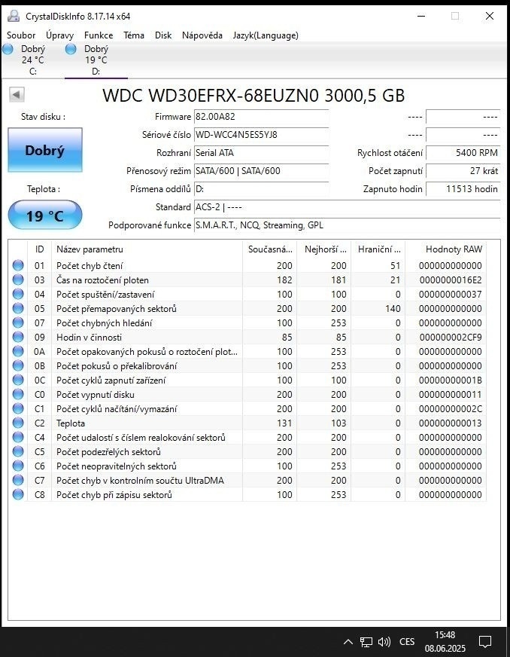
Task: Click the Současná column header
Action: 269,249
